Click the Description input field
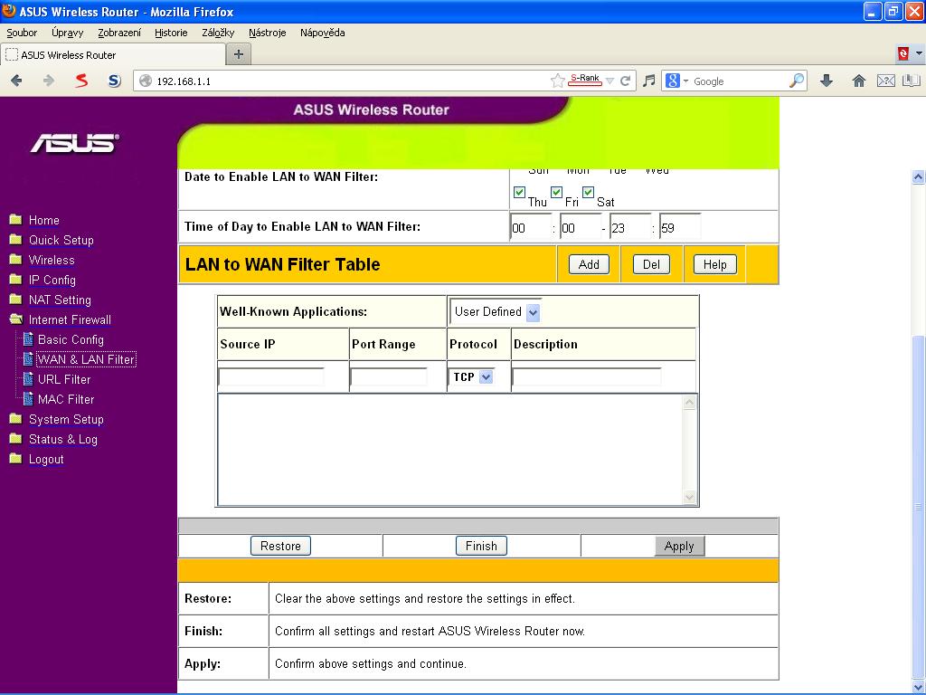 (x=586, y=376)
